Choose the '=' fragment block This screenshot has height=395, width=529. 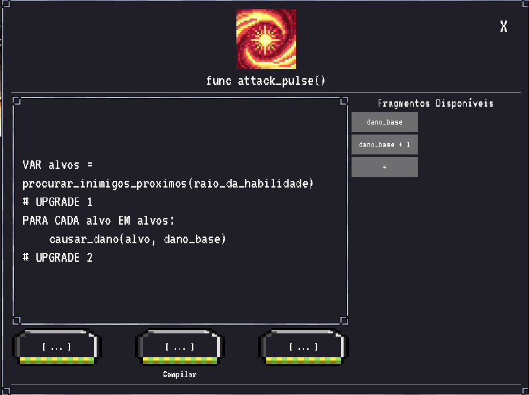pos(384,167)
